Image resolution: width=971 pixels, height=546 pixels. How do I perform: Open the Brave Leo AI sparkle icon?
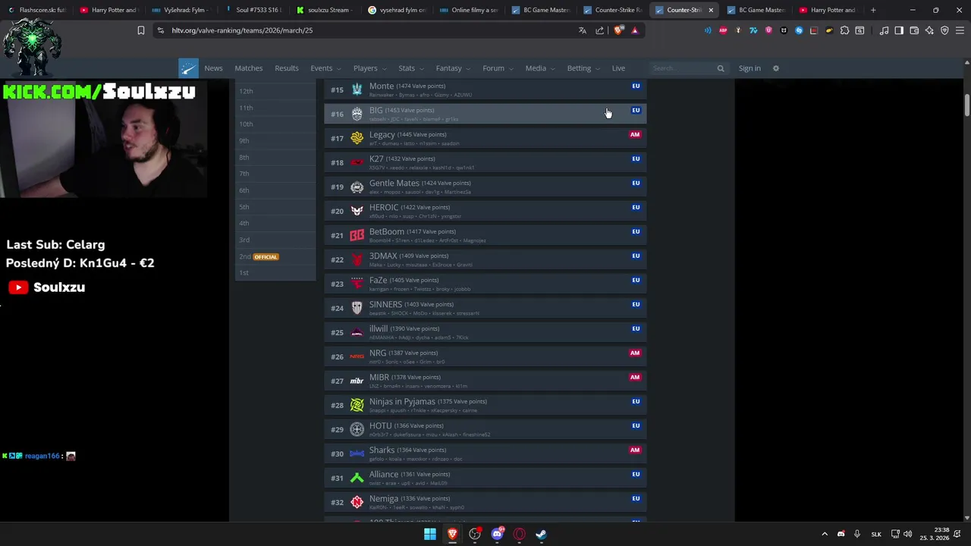point(929,30)
